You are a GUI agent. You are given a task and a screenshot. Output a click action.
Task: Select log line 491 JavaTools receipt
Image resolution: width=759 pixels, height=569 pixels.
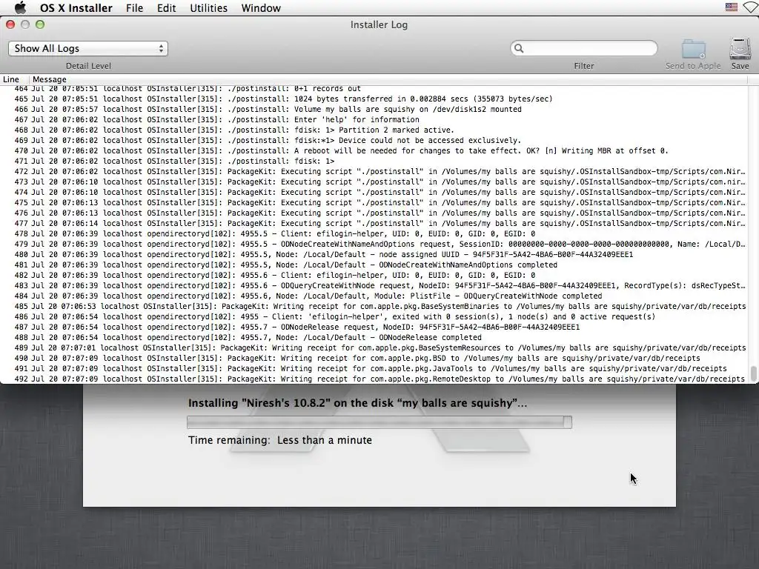(x=374, y=369)
